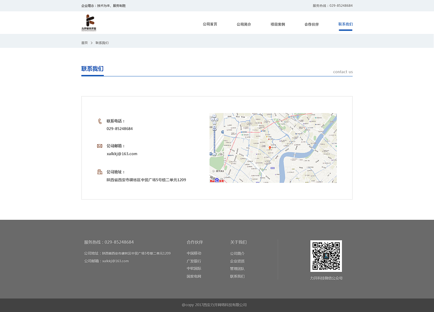This screenshot has height=312, width=434.
Task: Click the 企业资质 footer link
Action: click(x=237, y=261)
